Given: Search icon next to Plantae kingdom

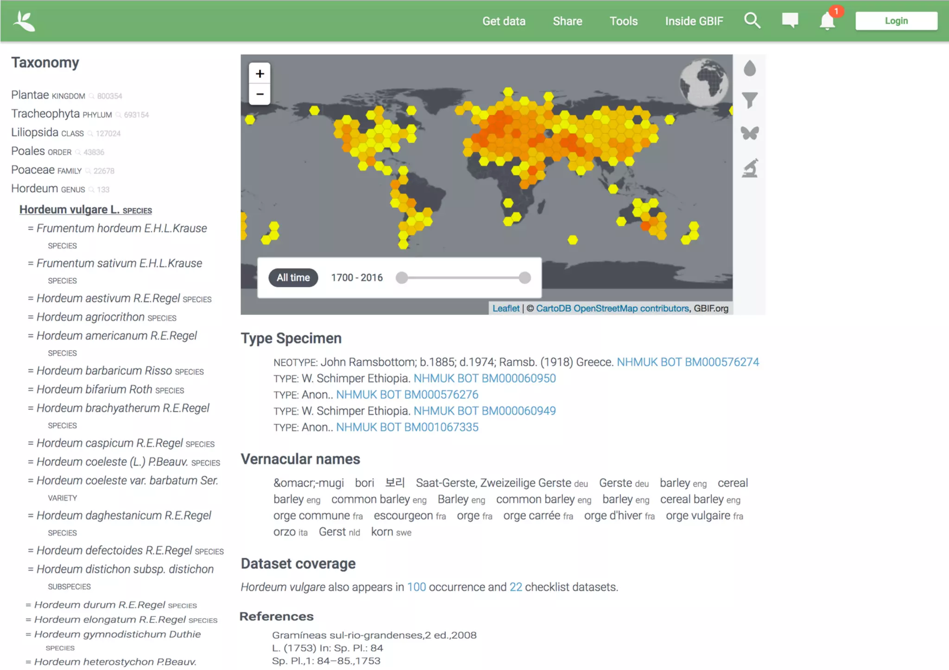Looking at the screenshot, I should (x=92, y=96).
